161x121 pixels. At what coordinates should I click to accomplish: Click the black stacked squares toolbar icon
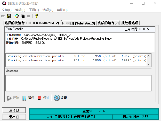coord(23,16)
